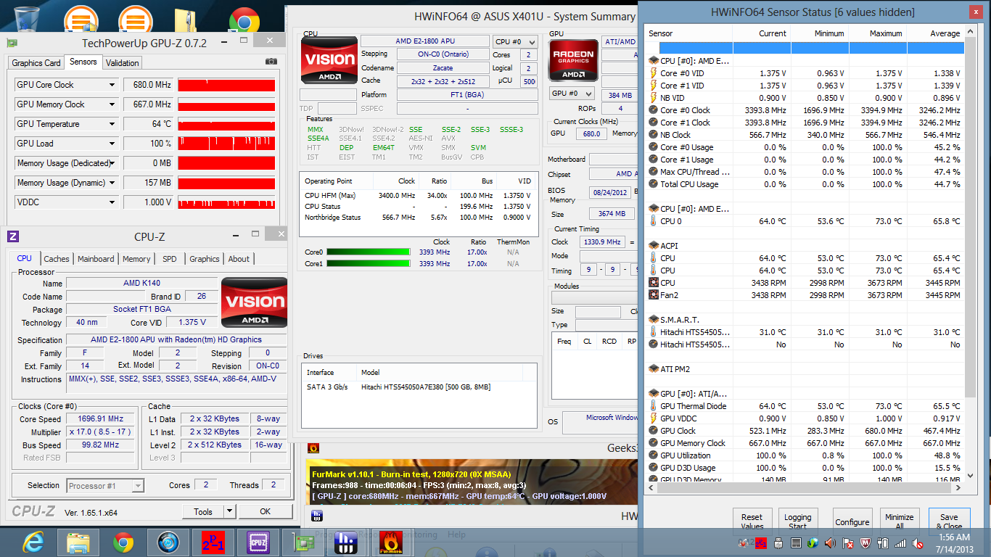Open the GPU #0 selector dropdown
This screenshot has width=991, height=557.
(x=572, y=94)
